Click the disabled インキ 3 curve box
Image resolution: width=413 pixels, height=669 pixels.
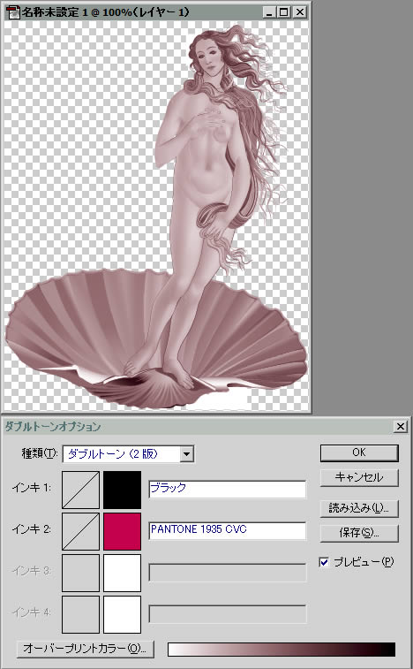pyautogui.click(x=80, y=573)
